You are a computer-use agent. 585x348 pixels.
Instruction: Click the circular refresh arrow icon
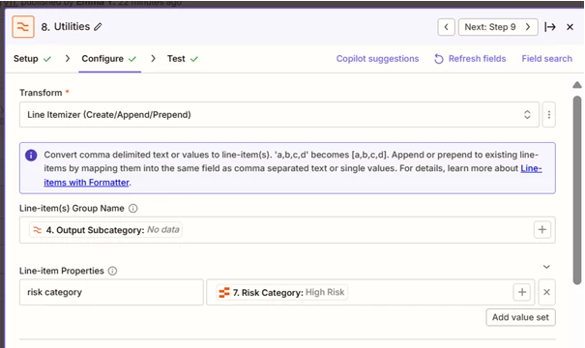point(439,59)
